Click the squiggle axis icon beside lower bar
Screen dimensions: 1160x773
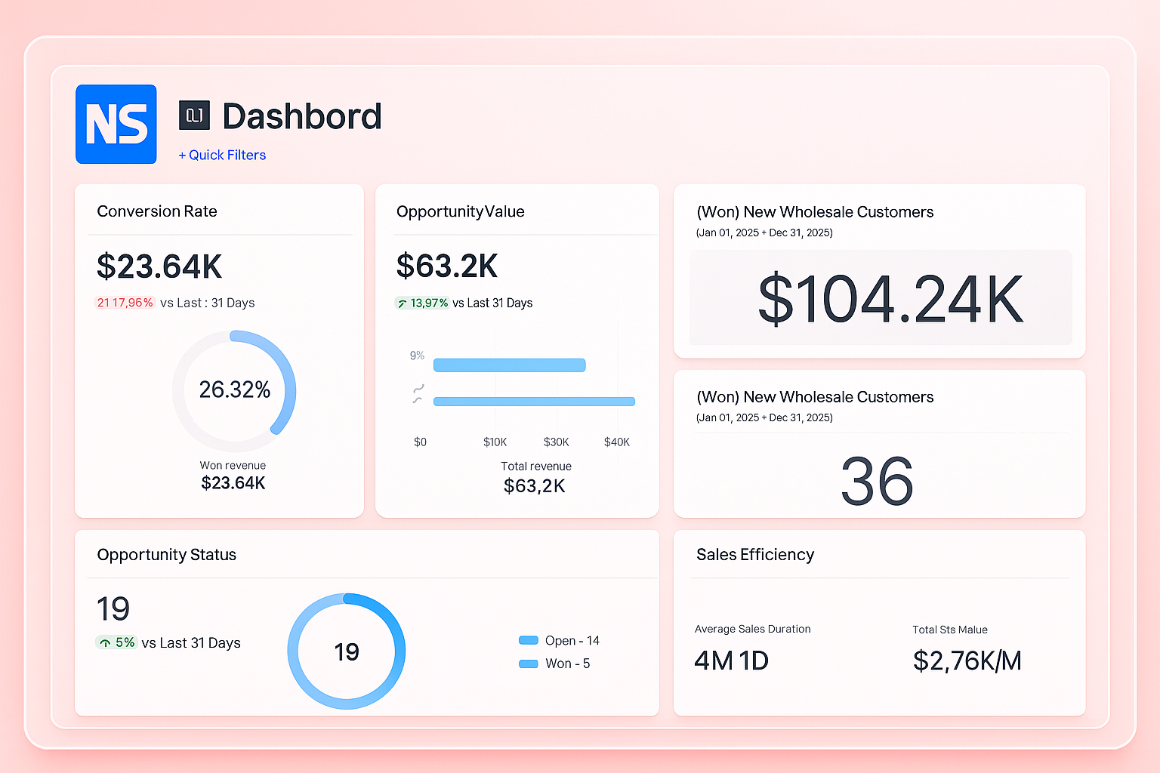[x=418, y=393]
